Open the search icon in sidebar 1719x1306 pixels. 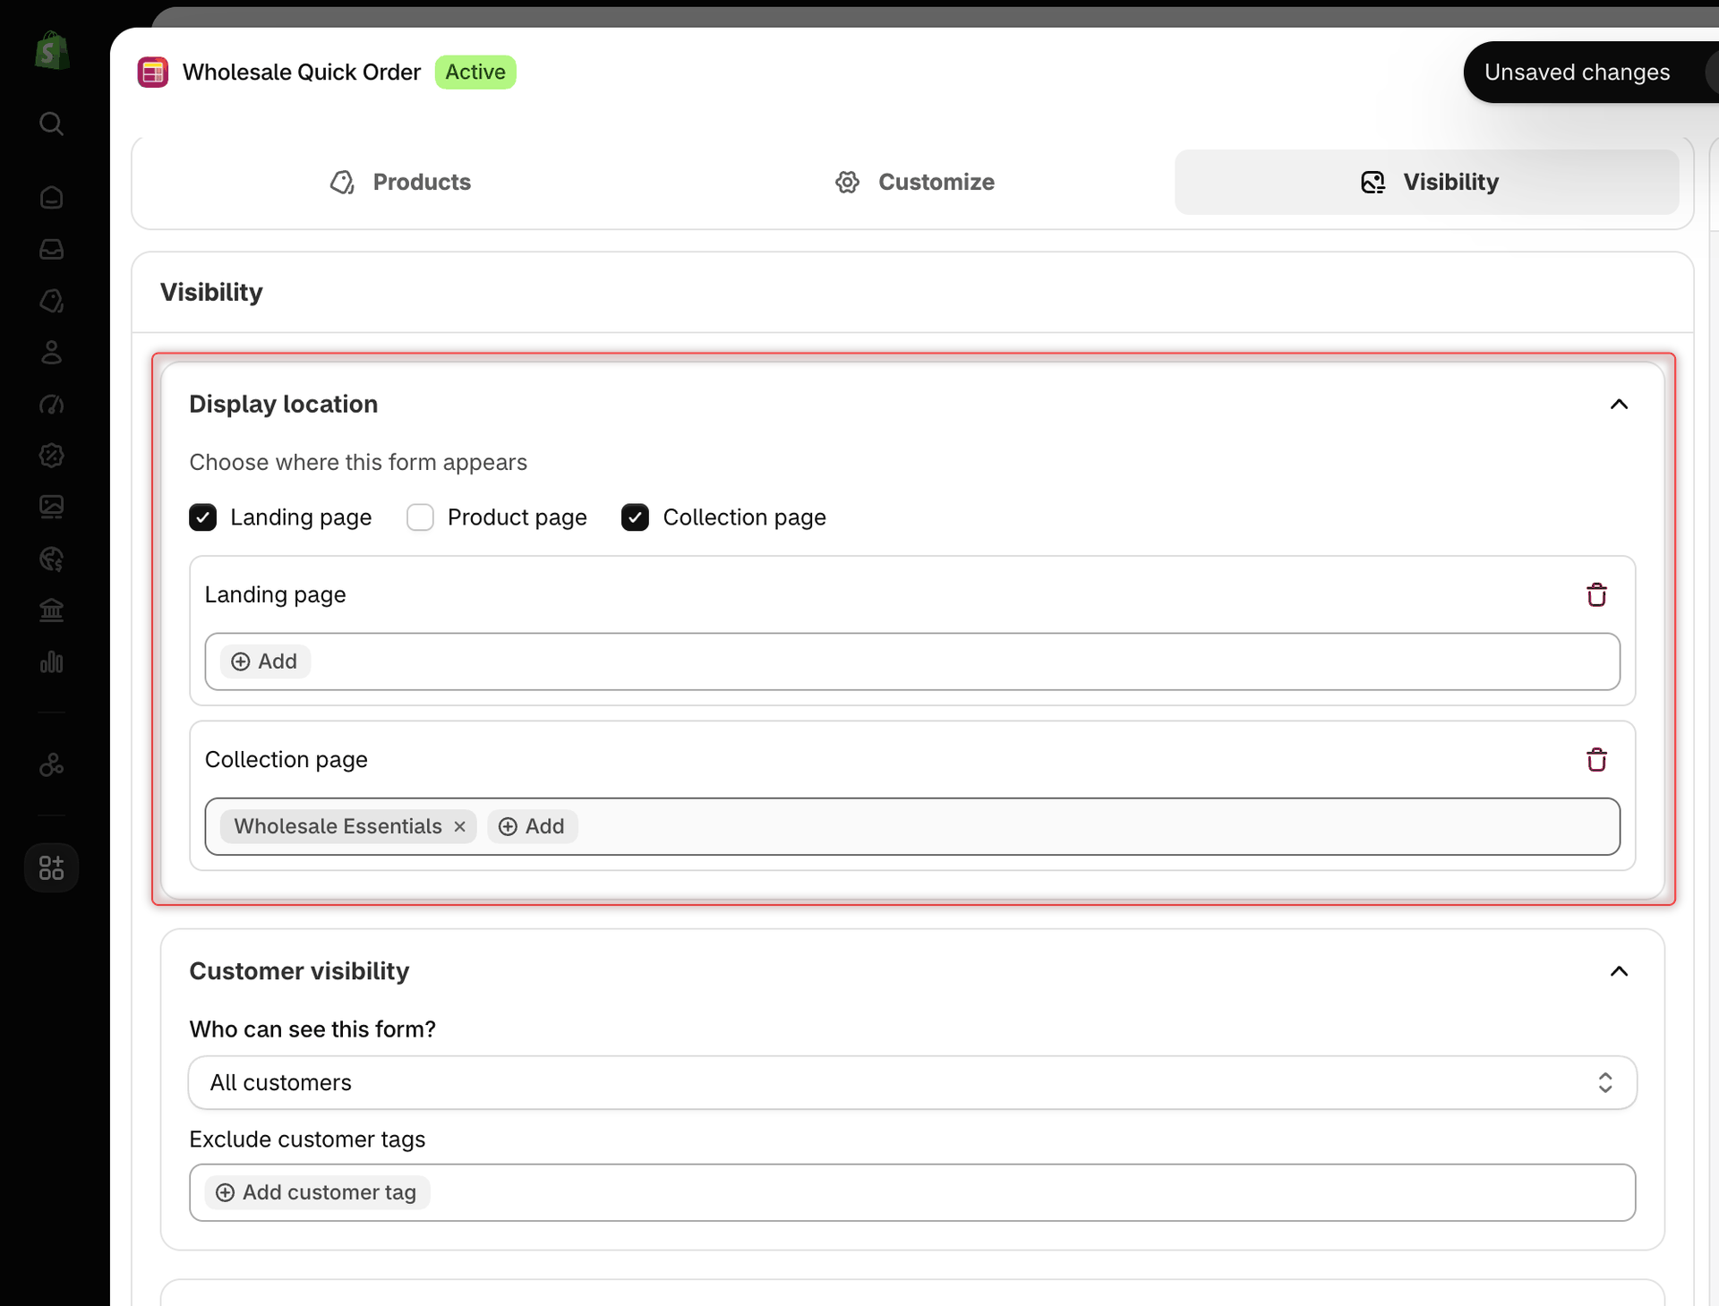[51, 124]
